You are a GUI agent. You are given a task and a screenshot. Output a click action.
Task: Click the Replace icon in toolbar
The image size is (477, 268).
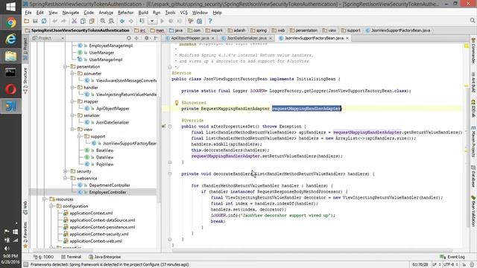tap(111, 21)
